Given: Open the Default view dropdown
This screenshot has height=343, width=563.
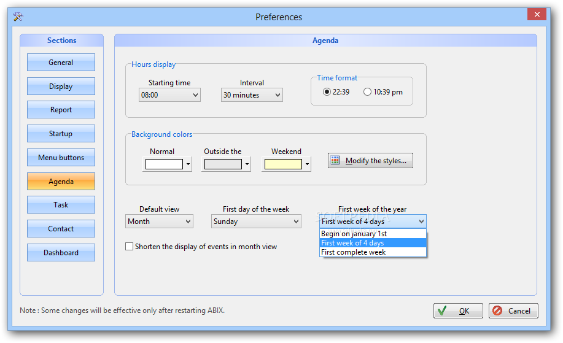Looking at the screenshot, I should [x=159, y=222].
